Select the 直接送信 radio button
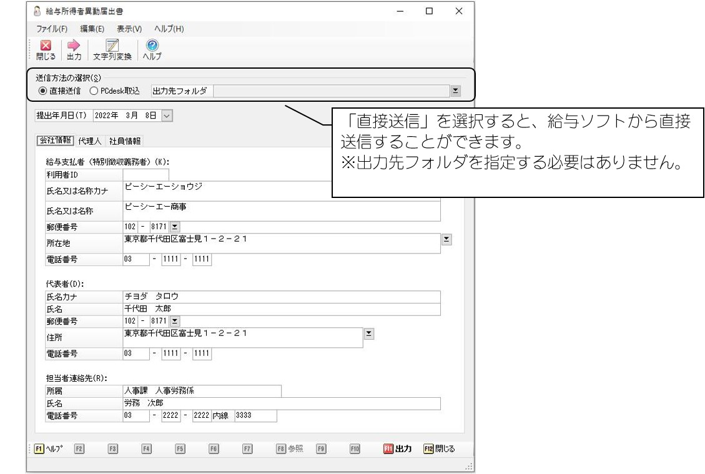The height and width of the screenshot is (474, 705). tap(42, 91)
